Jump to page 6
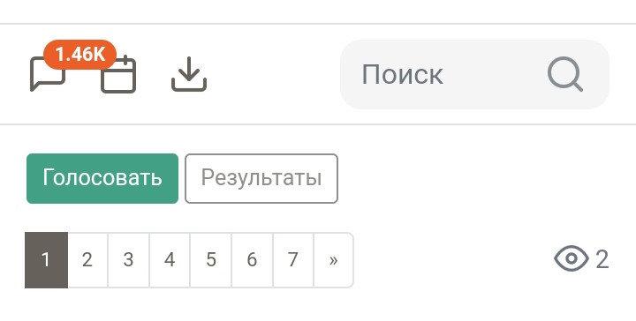The height and width of the screenshot is (321, 636). [252, 260]
